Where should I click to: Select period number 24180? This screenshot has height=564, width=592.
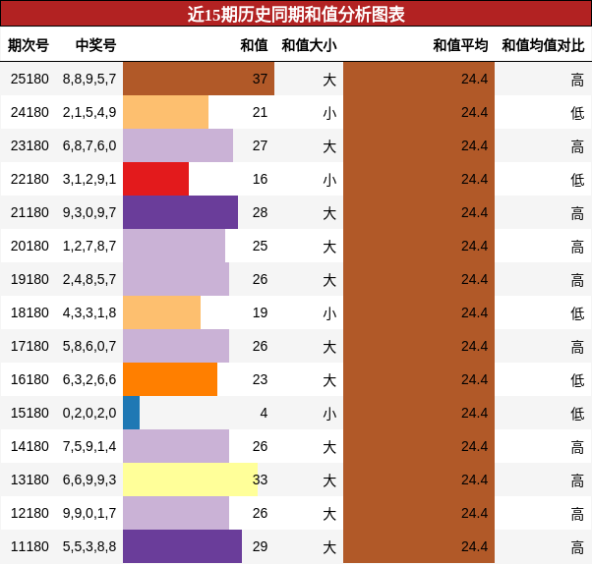pos(30,112)
